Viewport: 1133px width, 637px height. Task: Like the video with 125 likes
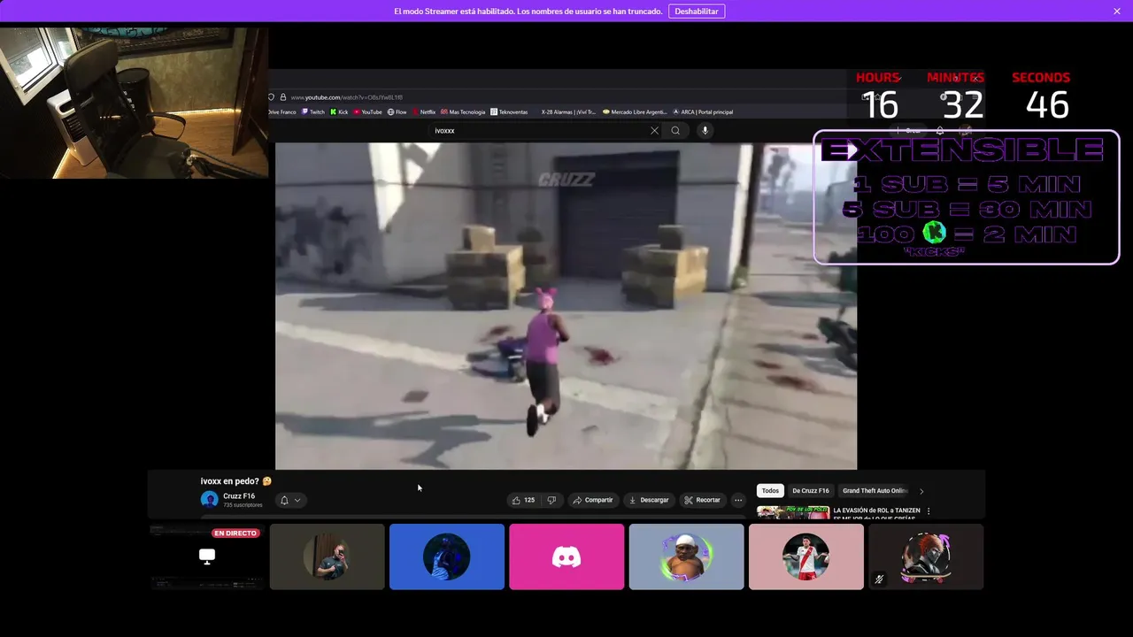pyautogui.click(x=523, y=501)
